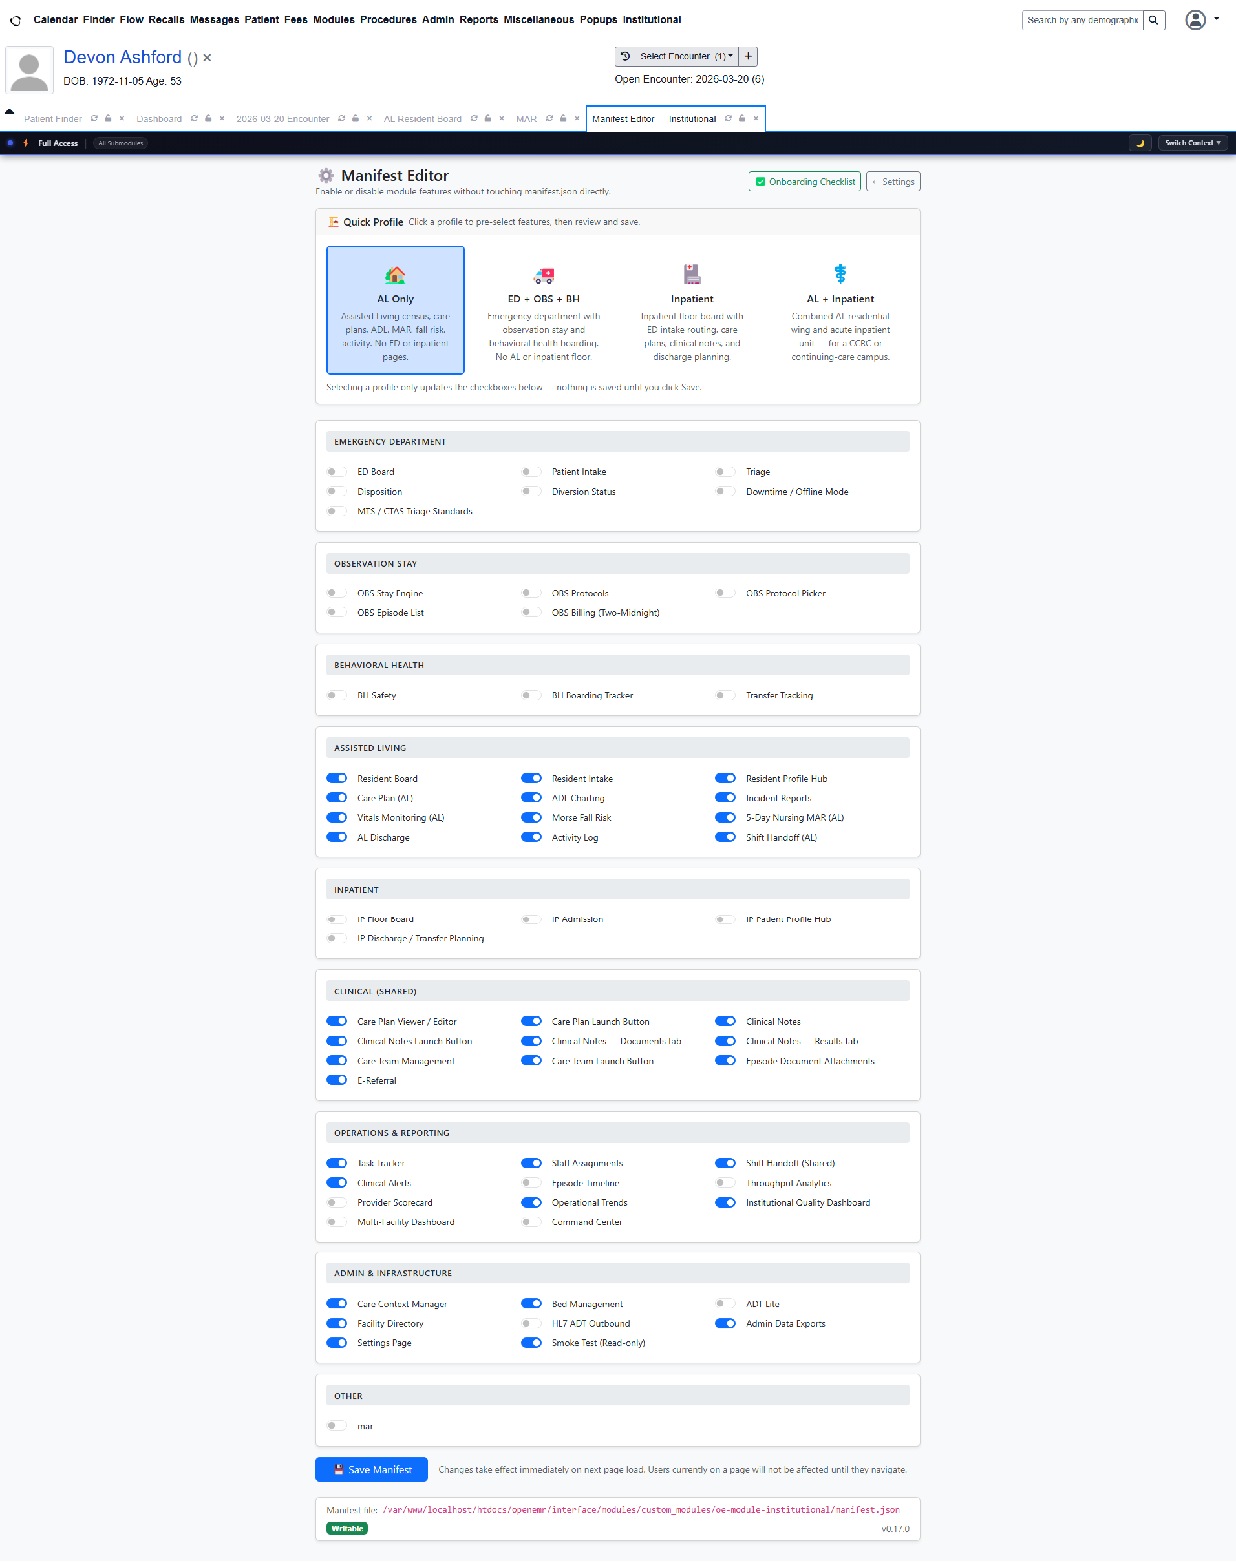Open the Procedures menu

coord(388,19)
